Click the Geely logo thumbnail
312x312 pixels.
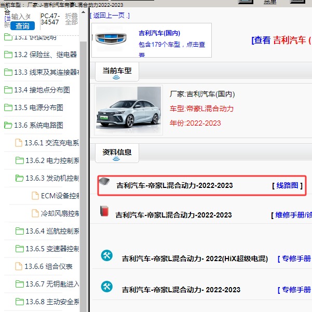coord(111,38)
